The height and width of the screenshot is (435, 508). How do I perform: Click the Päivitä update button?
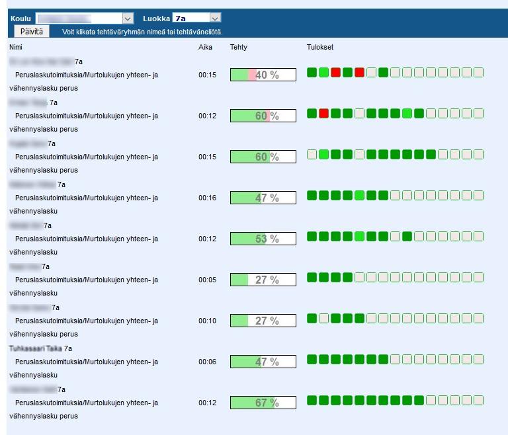tap(32, 32)
